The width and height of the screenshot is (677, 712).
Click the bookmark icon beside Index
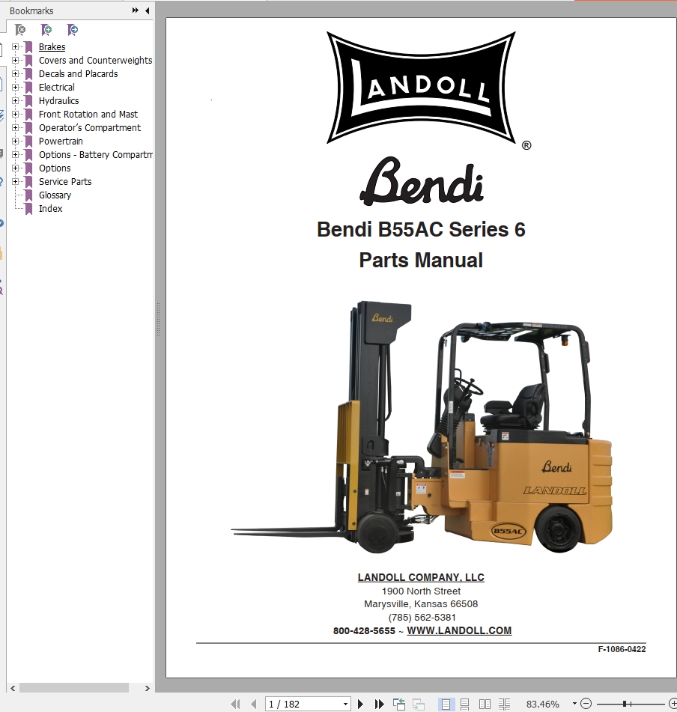click(x=28, y=209)
